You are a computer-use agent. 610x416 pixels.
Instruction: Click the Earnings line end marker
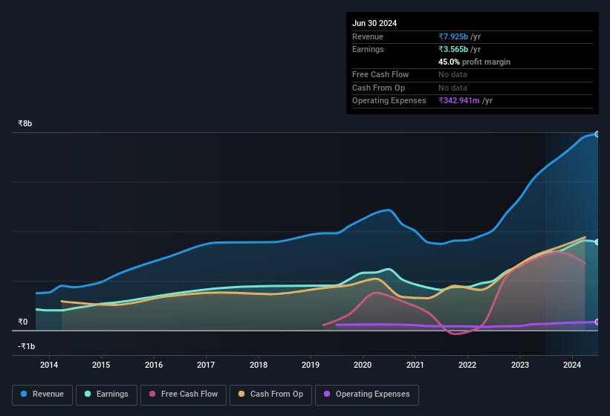[x=597, y=242]
